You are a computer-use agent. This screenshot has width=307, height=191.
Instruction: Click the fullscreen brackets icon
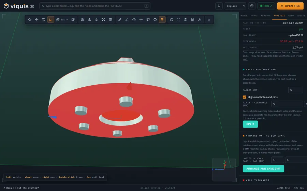(178, 19)
